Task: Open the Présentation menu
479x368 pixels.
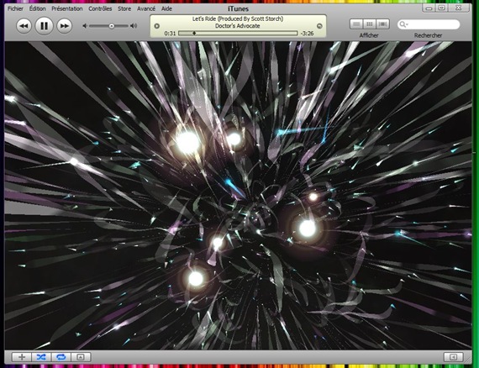Action: (67, 8)
